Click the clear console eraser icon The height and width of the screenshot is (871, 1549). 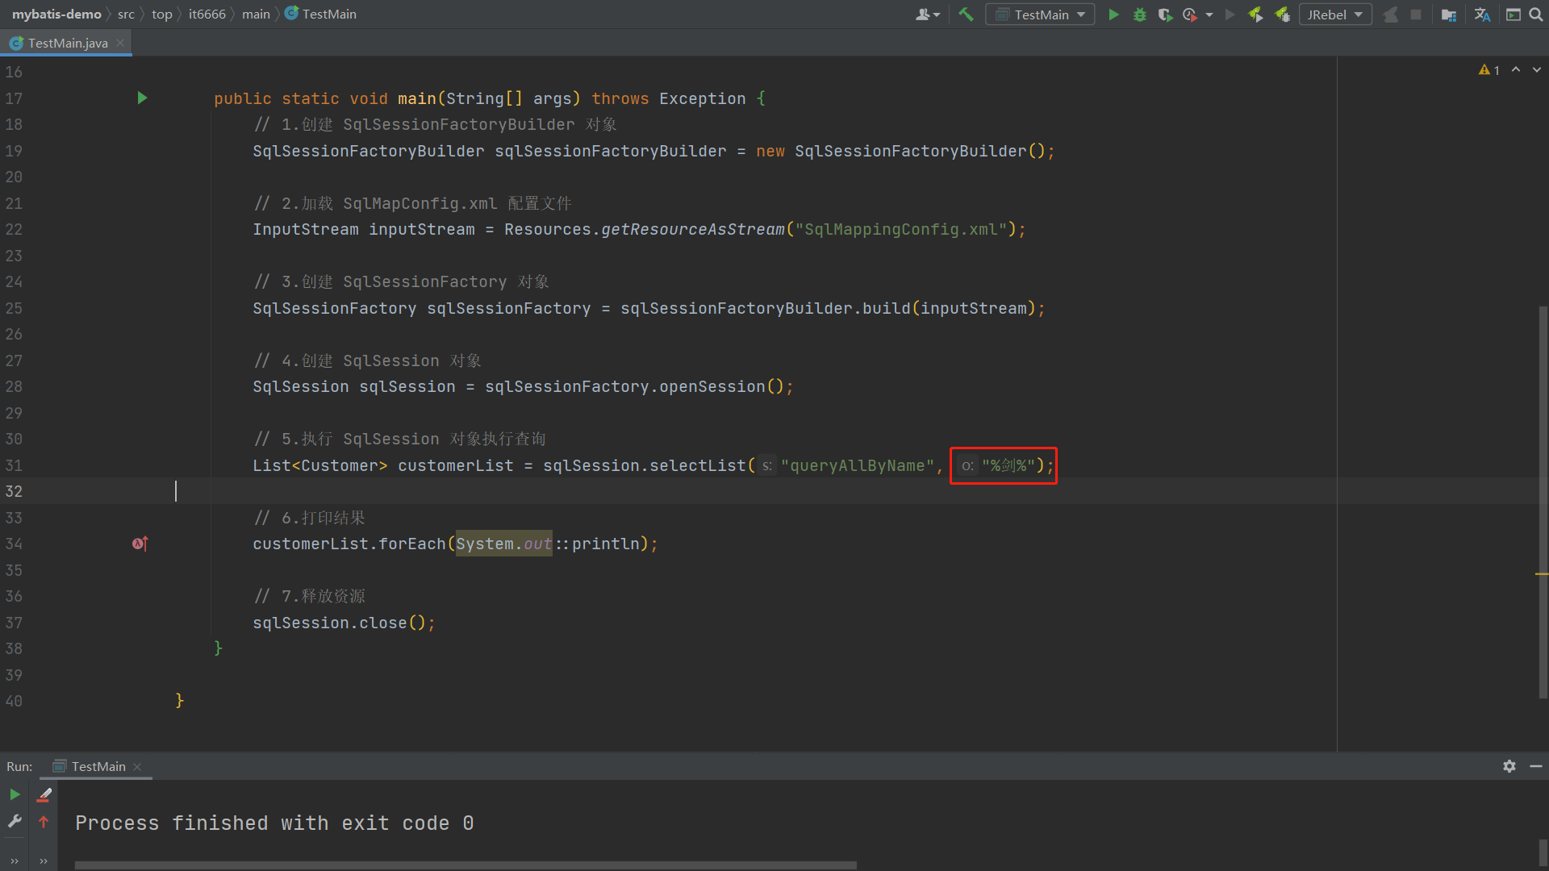44,794
